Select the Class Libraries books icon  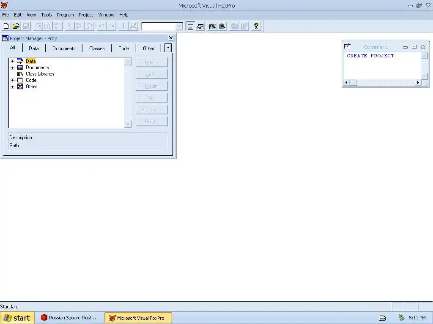point(20,74)
